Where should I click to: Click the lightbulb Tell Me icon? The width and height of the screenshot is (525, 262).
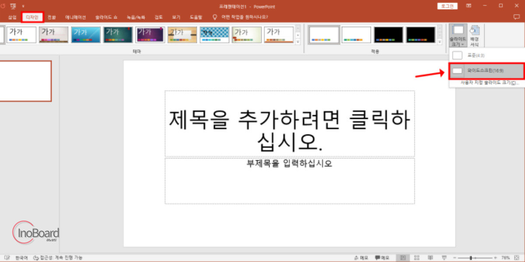point(214,17)
